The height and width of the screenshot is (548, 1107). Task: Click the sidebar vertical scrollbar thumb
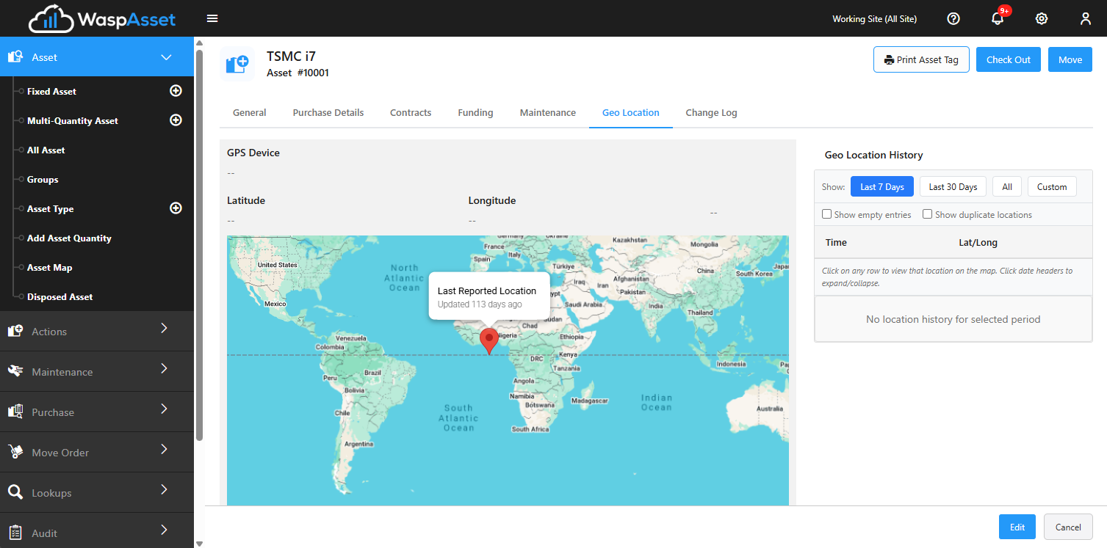pyautogui.click(x=199, y=245)
